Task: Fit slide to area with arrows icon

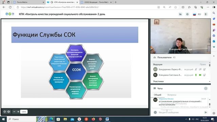Action: pos(5,111)
